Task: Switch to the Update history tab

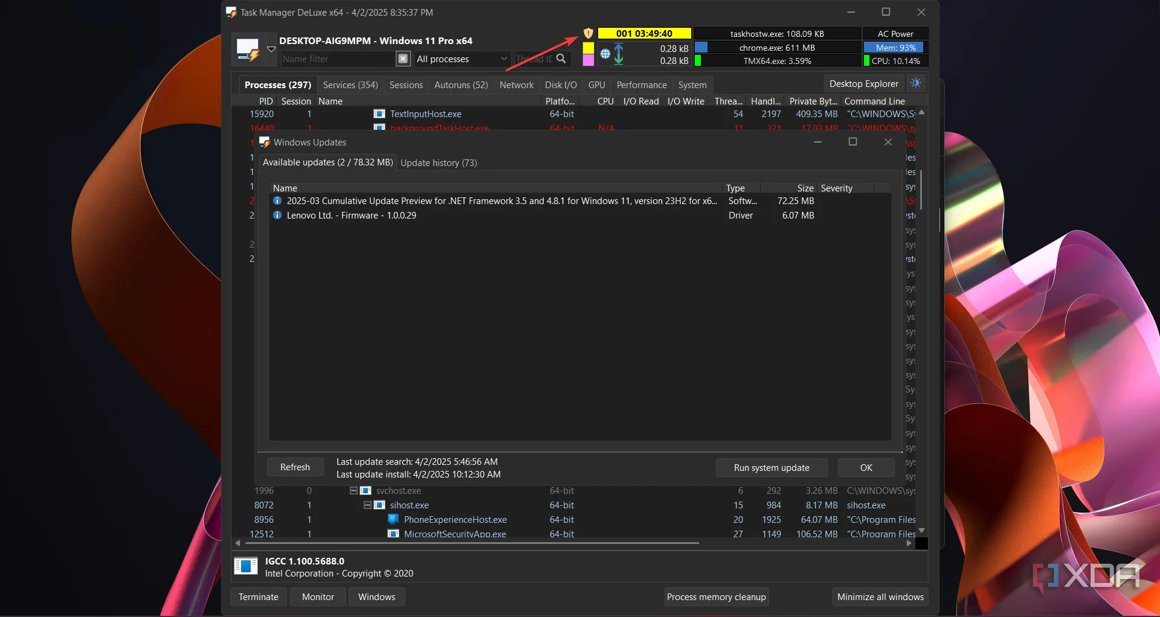Action: point(439,163)
